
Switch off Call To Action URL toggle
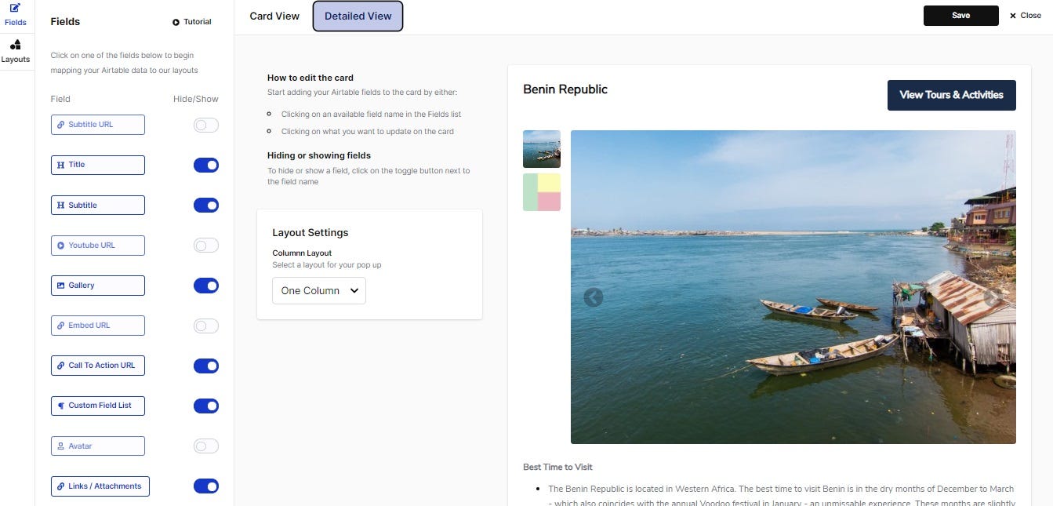coord(206,366)
